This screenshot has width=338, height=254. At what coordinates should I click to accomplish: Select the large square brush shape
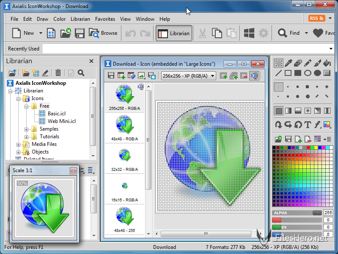(308, 87)
